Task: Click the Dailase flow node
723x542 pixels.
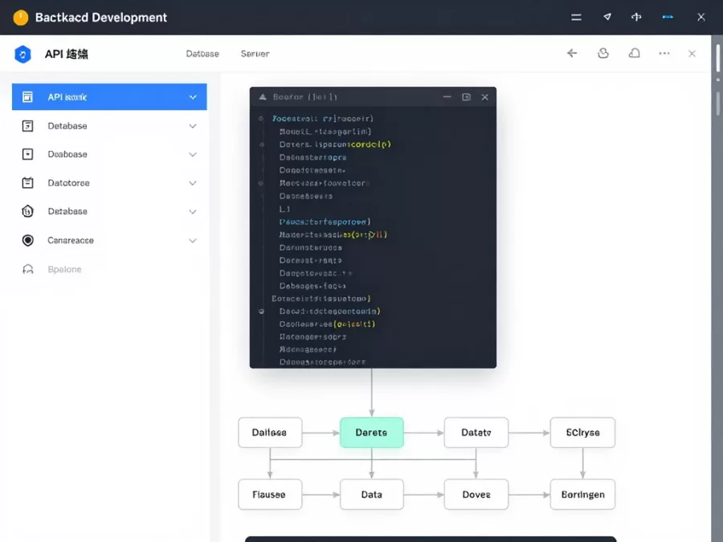Action: pos(270,432)
